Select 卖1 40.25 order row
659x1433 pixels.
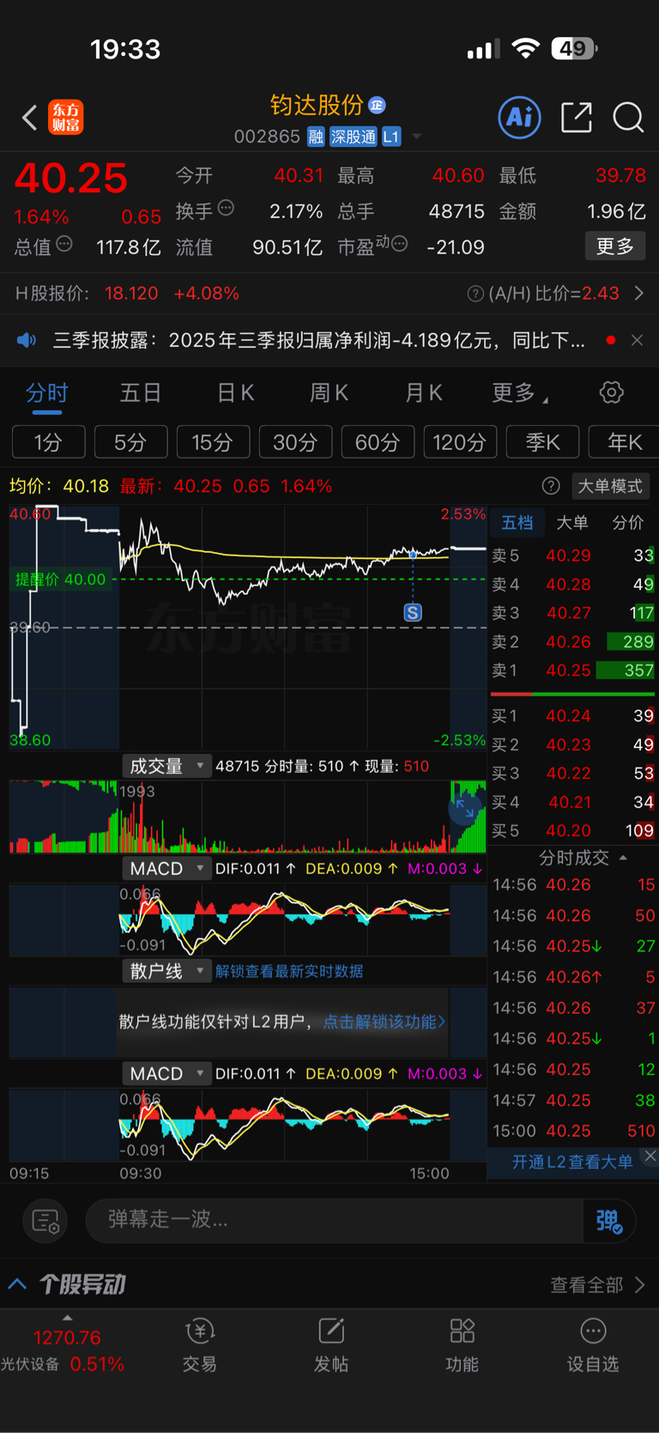[572, 671]
